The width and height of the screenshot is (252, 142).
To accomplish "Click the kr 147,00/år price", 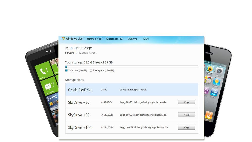I will click(107, 115).
